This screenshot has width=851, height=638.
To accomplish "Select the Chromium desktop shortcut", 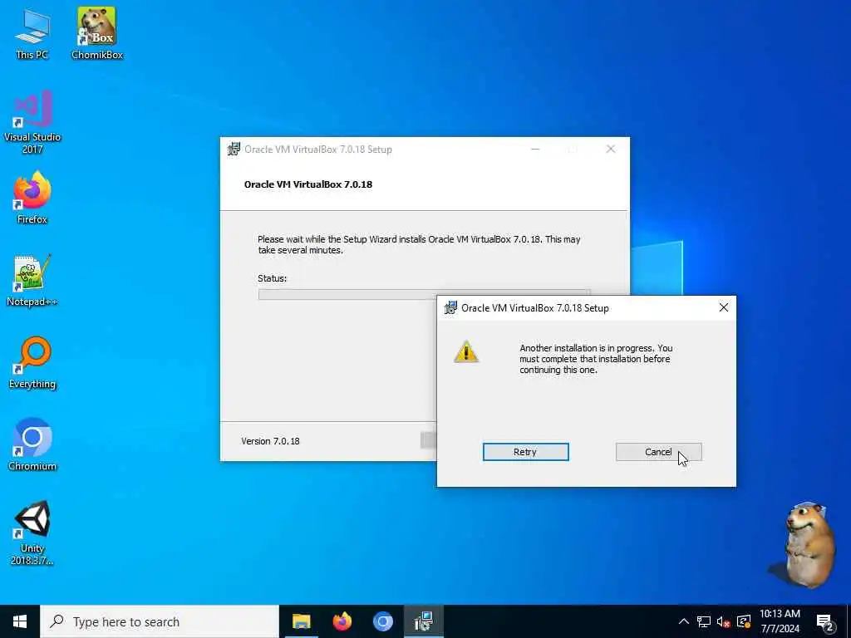I will (32, 444).
